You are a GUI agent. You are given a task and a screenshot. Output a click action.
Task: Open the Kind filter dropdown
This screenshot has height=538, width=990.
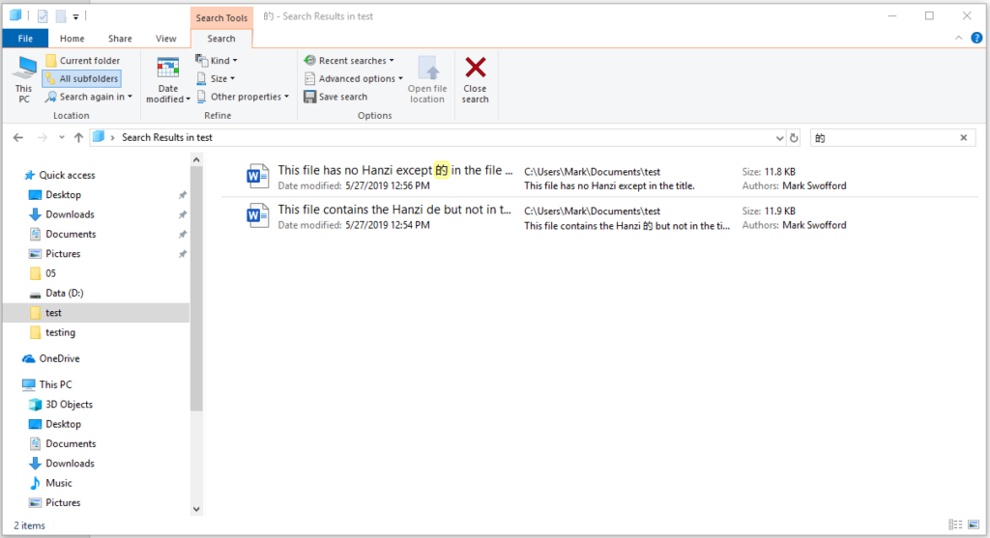[217, 61]
